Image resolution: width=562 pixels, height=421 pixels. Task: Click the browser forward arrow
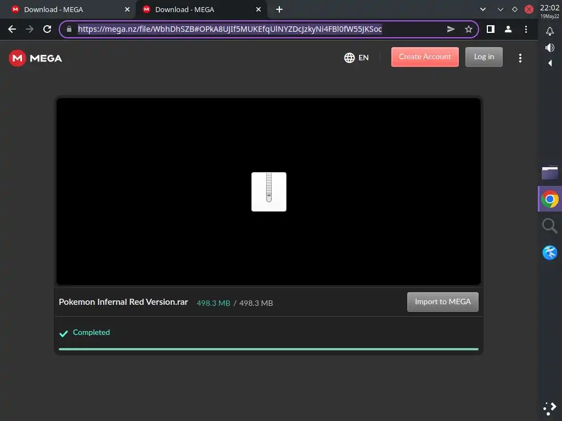click(30, 29)
